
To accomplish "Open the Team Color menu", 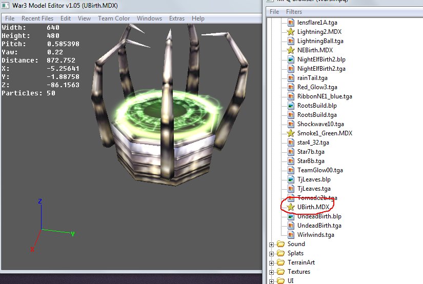I will (x=114, y=18).
